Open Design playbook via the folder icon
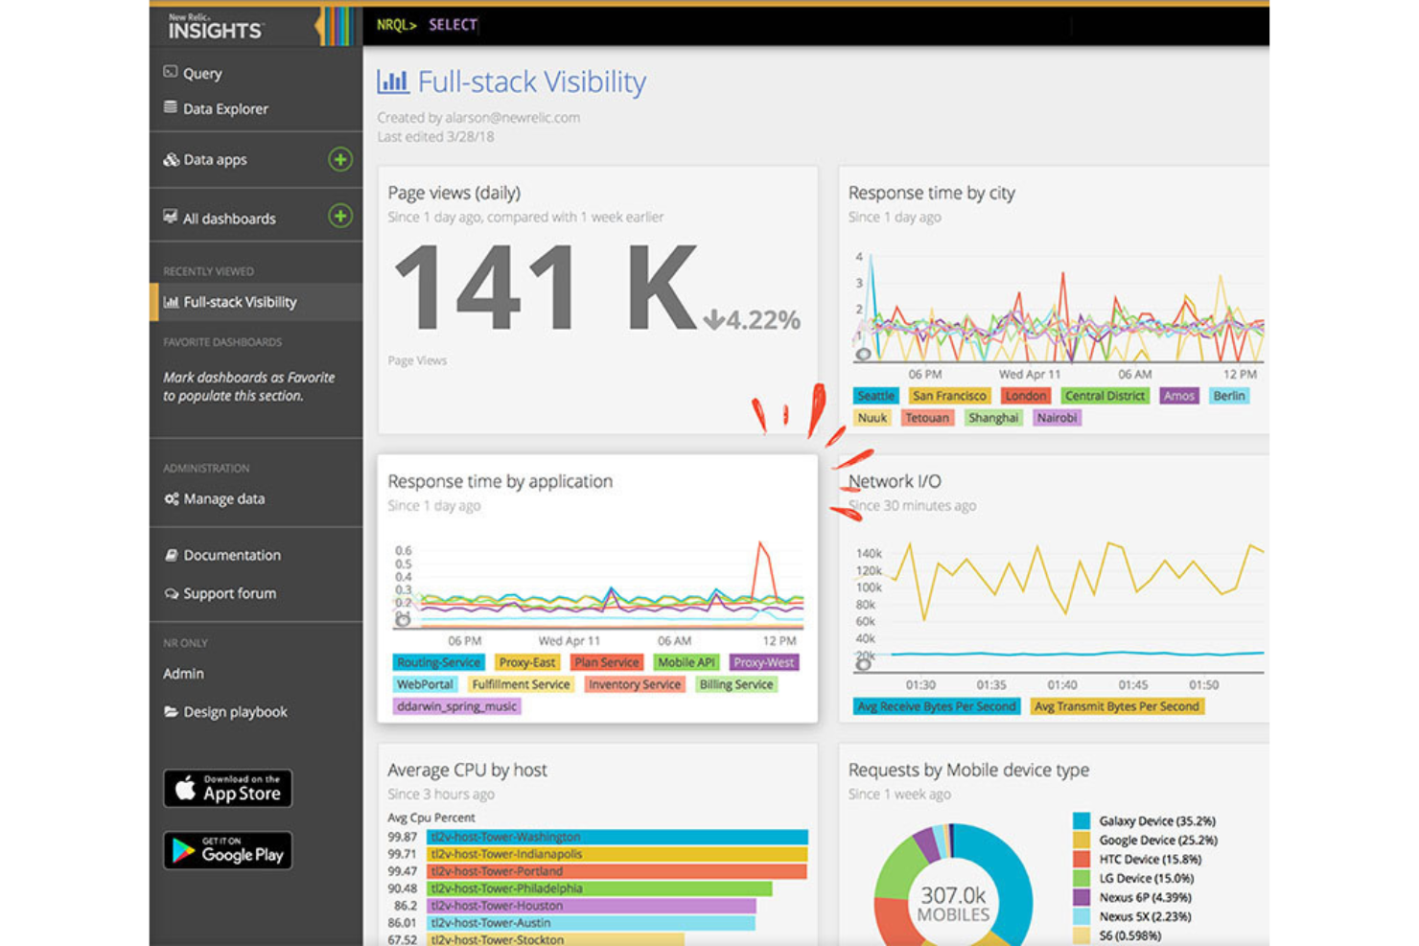 pyautogui.click(x=172, y=711)
